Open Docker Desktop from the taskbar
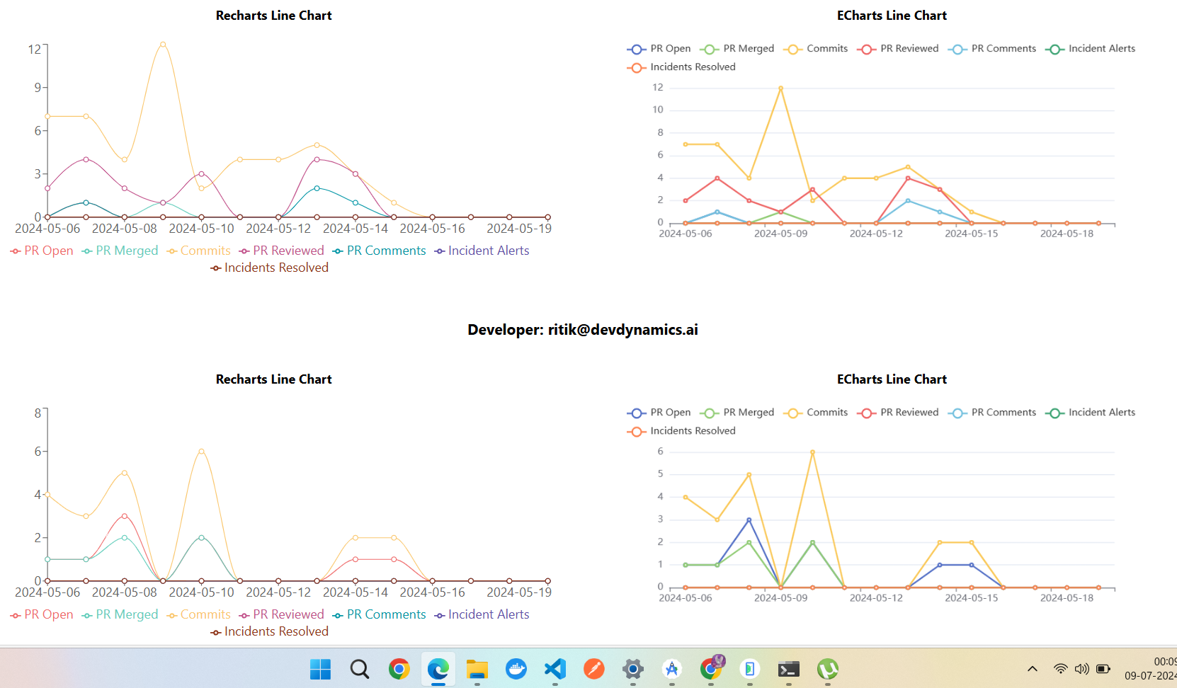 (516, 669)
